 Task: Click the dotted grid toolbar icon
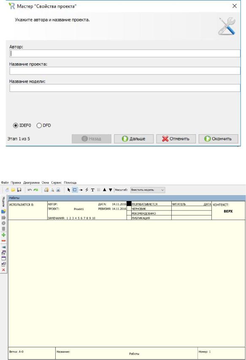point(99,190)
